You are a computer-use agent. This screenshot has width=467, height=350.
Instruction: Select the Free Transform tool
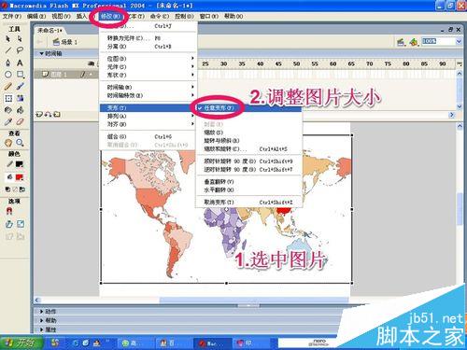coord(8,98)
